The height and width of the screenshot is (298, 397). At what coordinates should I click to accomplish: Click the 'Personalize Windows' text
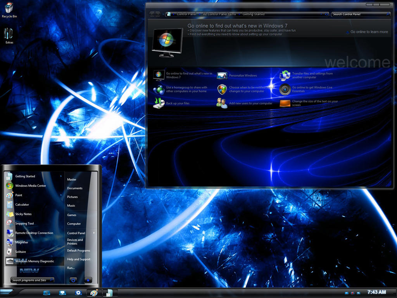coord(243,76)
